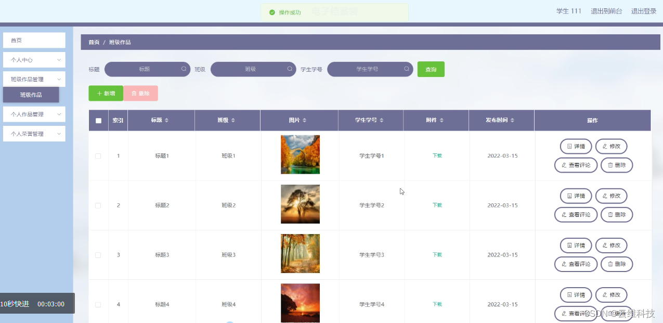Download attachment for row 标题2
The image size is (663, 323).
point(437,205)
